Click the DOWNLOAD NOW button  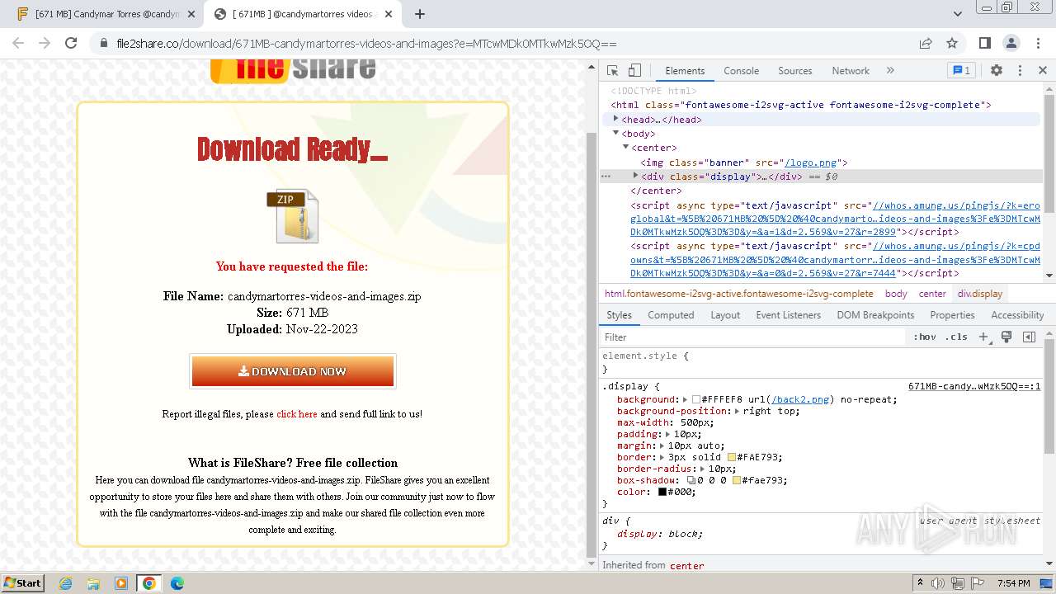293,371
